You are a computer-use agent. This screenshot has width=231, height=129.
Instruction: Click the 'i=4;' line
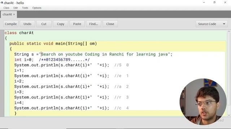coord(19,103)
